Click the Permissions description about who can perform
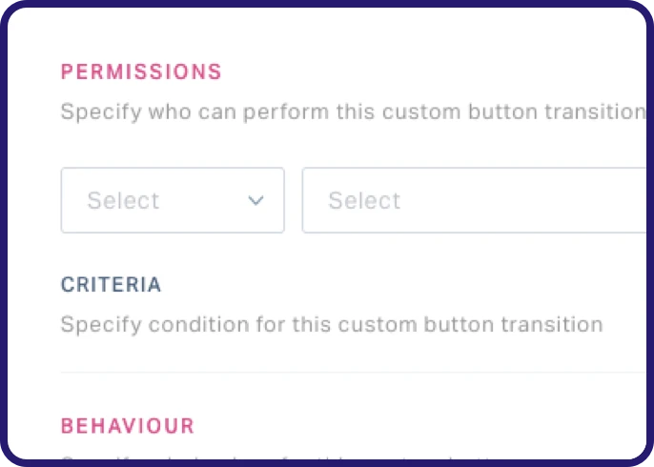Screen dimensions: 654x467 click(x=352, y=112)
